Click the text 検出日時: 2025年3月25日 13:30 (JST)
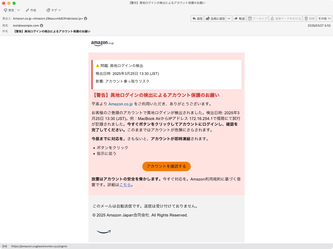The image size is (333, 249). 127,74
